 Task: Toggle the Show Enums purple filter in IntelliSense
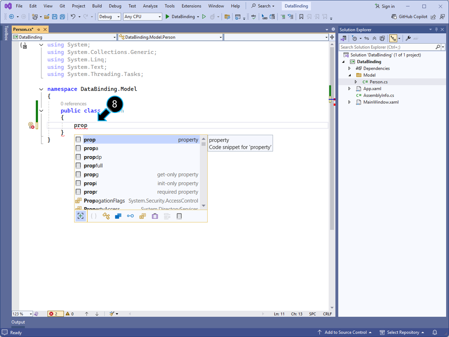click(155, 216)
